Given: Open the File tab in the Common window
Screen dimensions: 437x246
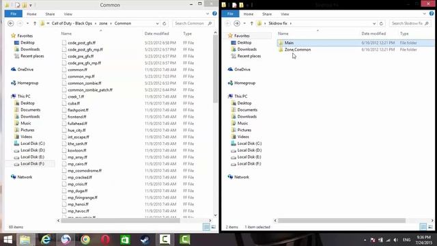Looking at the screenshot, I should [14, 14].
